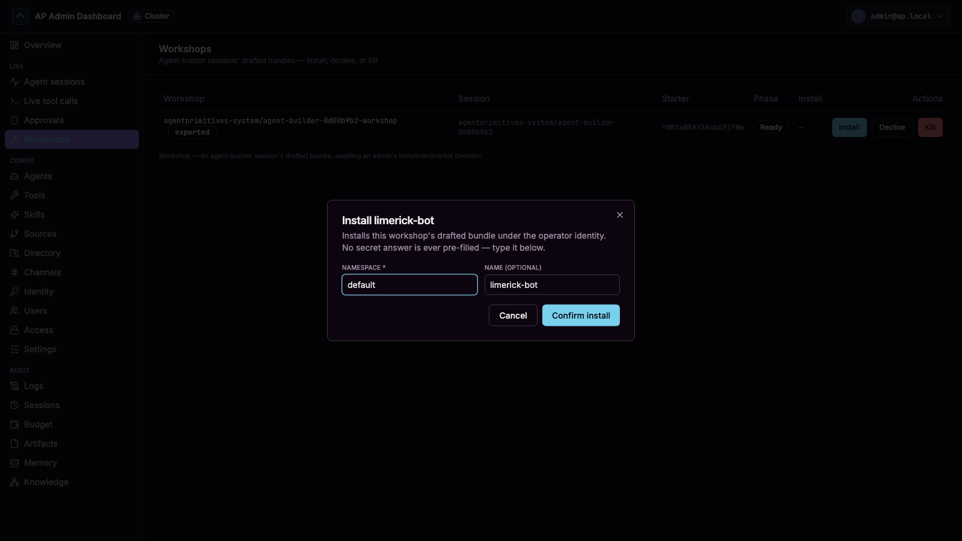This screenshot has width=962, height=541.
Task: Click the 'Ready' phase badge
Action: click(x=771, y=127)
